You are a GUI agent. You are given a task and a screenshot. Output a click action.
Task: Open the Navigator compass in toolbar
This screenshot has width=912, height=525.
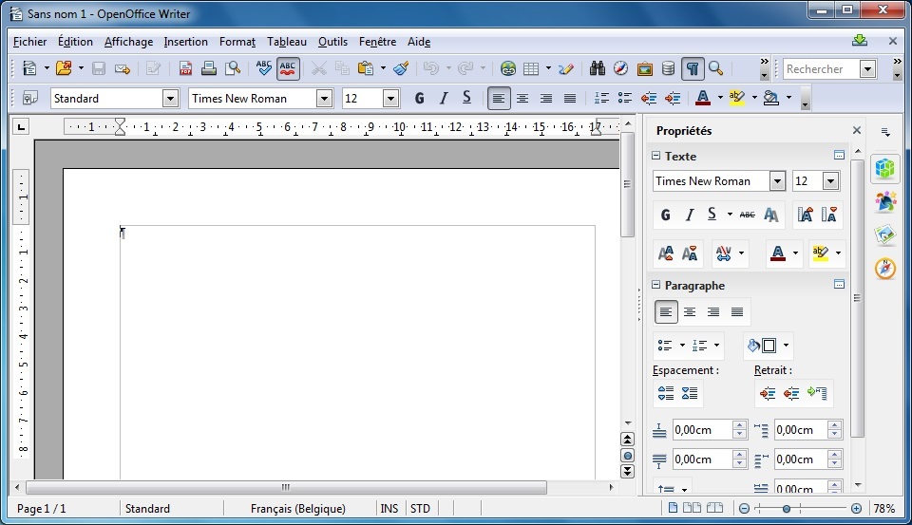coord(620,68)
